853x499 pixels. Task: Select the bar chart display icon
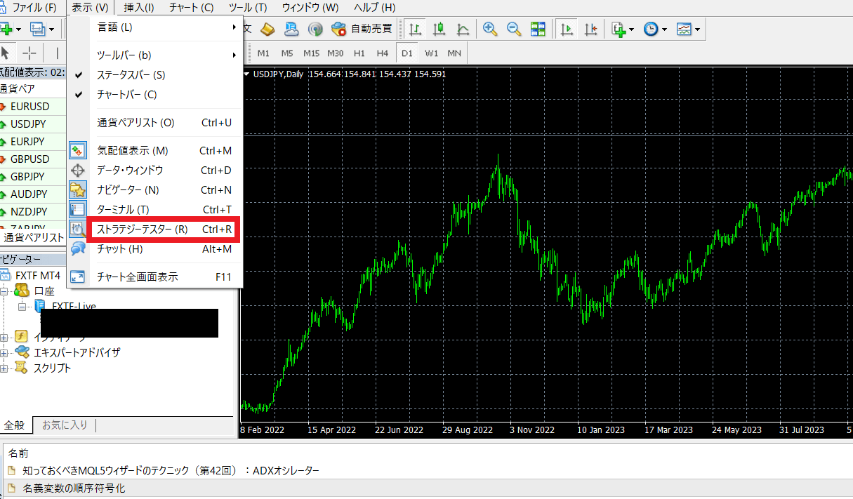pyautogui.click(x=416, y=29)
